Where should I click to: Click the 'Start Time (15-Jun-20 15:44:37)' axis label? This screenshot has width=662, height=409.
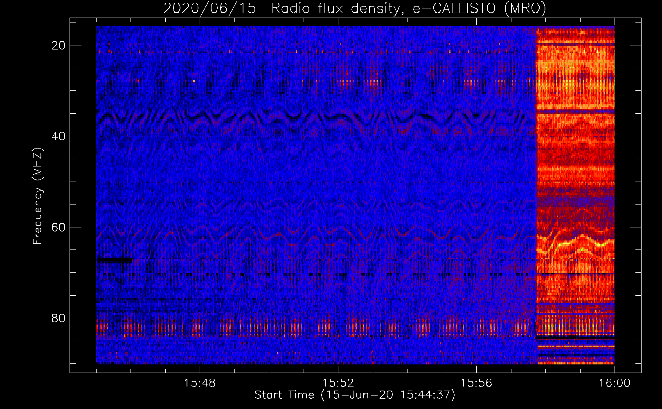tap(355, 395)
